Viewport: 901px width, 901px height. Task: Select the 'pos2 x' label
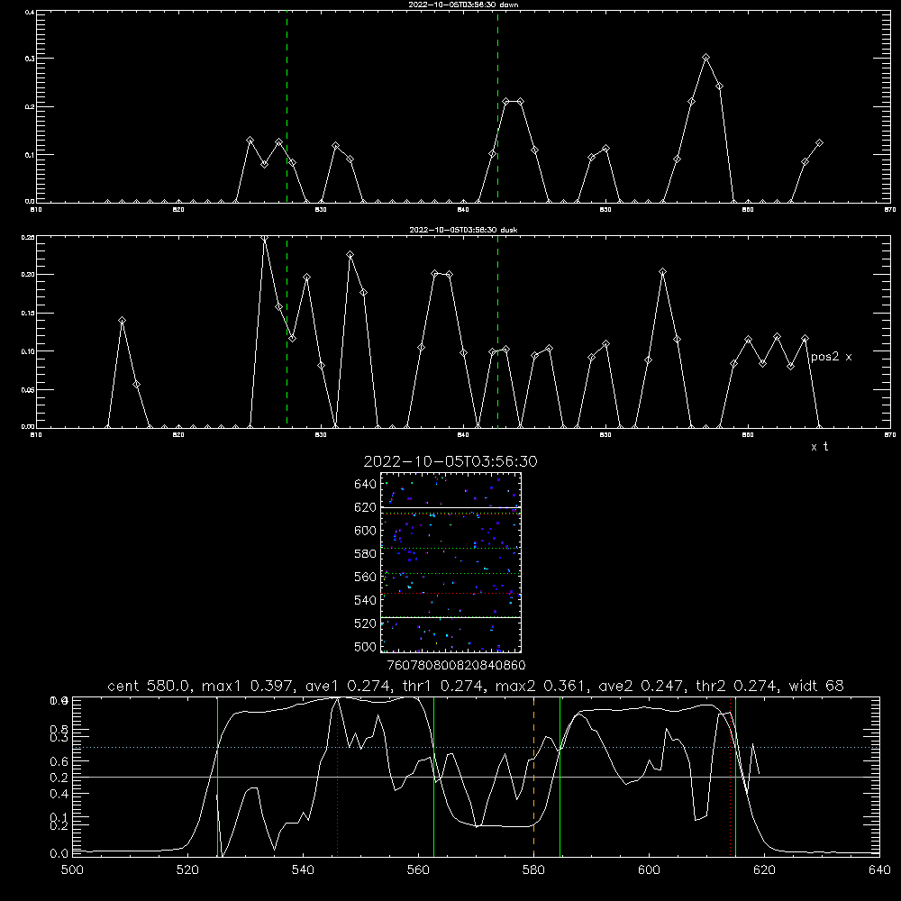[x=831, y=357]
